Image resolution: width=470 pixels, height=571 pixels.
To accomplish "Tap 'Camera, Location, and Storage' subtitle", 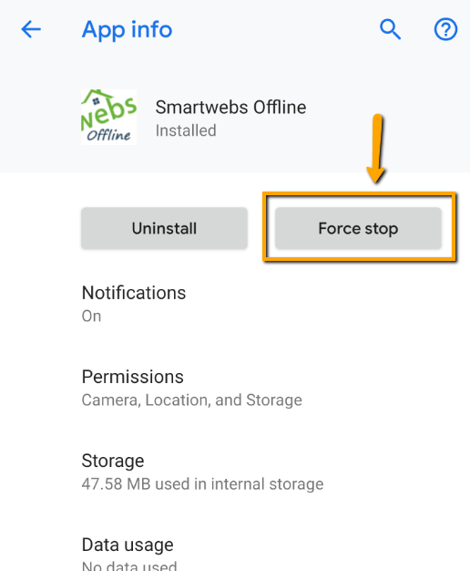I will coord(191,400).
